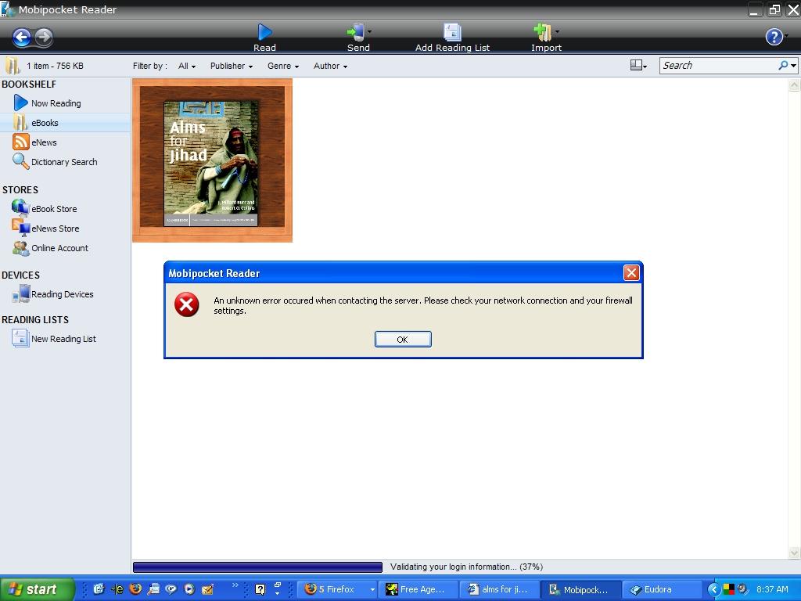Open the view layout dropdown
The image size is (801, 601).
pos(638,66)
